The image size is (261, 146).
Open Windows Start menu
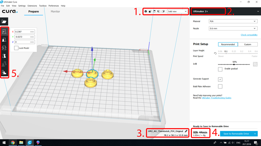[4, 142]
